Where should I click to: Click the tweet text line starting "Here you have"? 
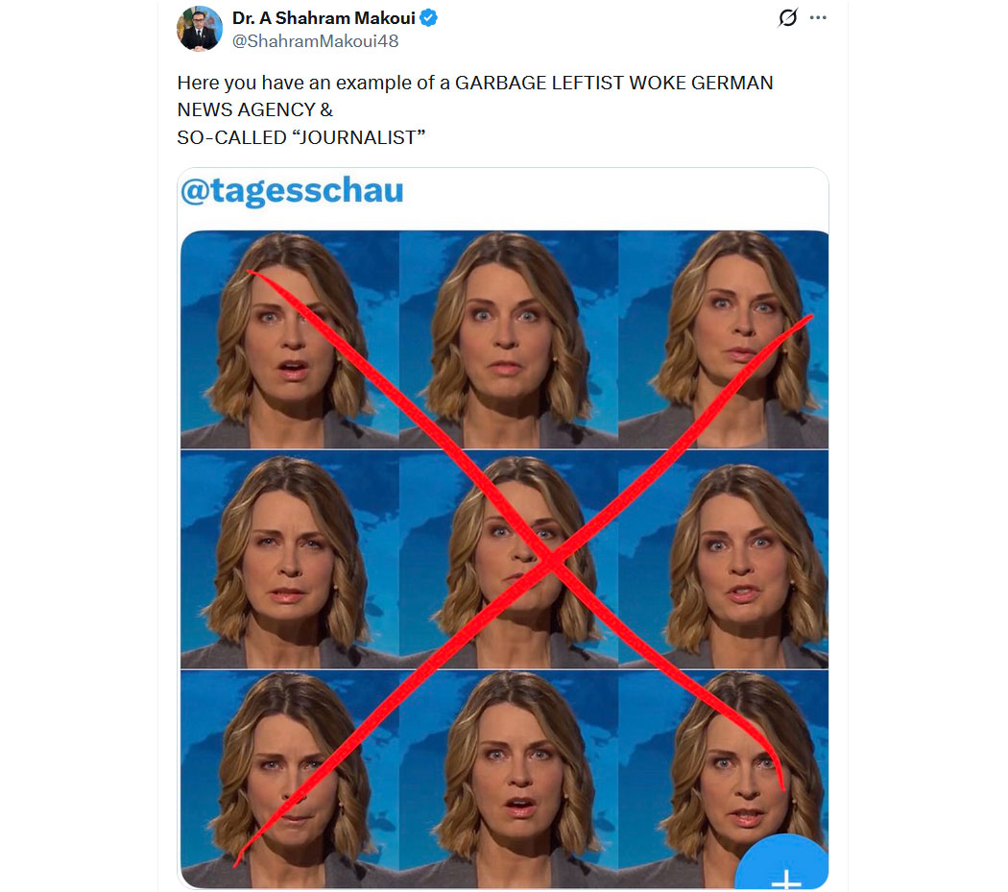(475, 83)
